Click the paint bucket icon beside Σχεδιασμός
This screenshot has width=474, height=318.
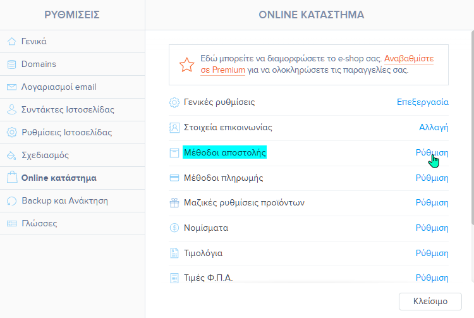tap(12, 156)
